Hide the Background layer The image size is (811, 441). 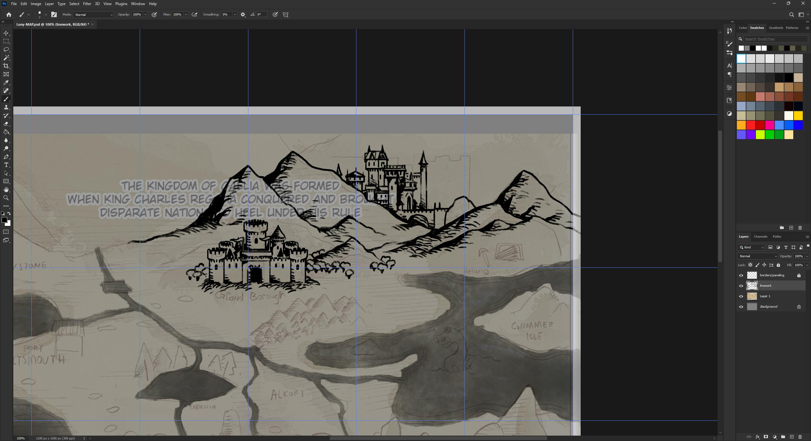pos(741,307)
